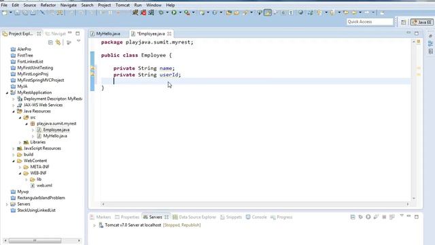435x245 pixels.
Task: Open the Markers view tab
Action: click(101, 217)
